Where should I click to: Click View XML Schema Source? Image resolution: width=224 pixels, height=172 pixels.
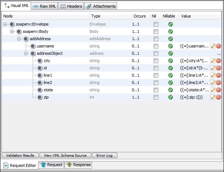(x=65, y=155)
